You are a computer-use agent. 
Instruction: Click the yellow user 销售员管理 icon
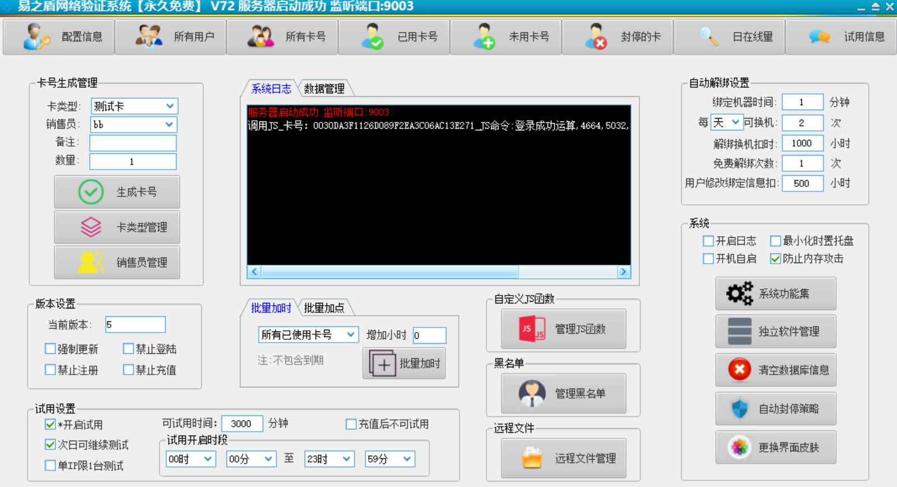coord(91,263)
